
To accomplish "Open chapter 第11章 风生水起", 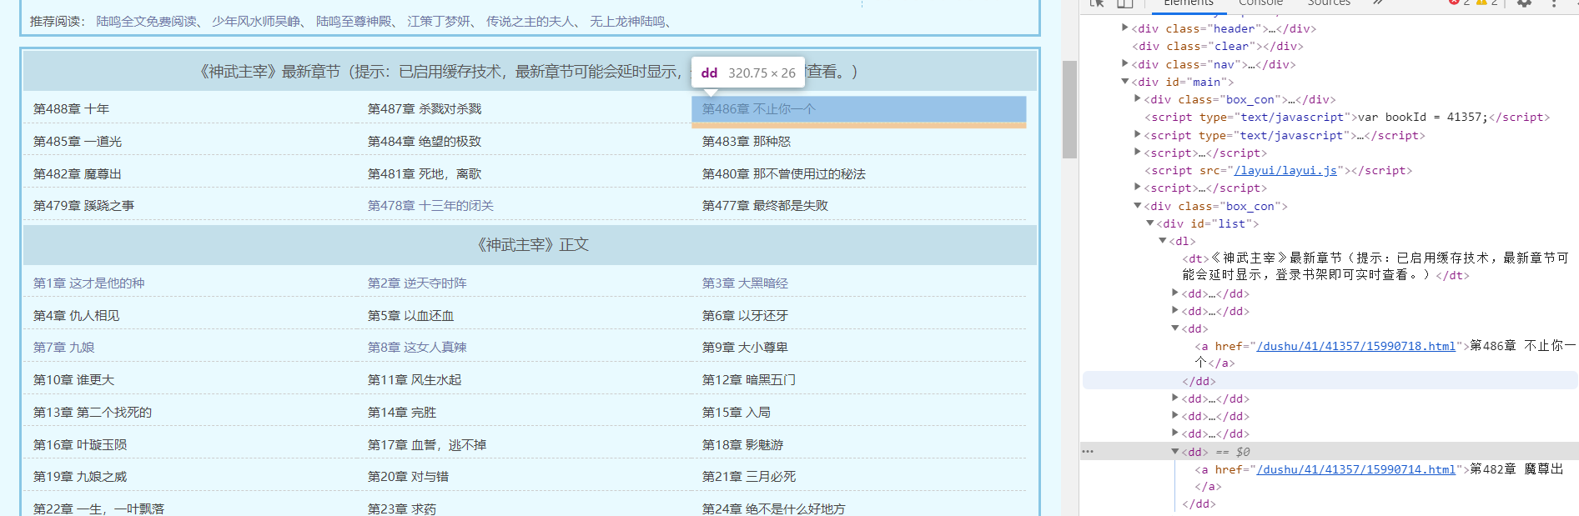I will [415, 380].
